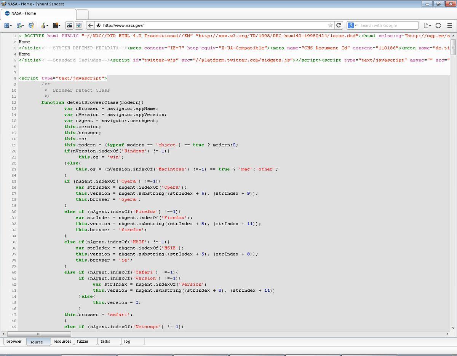This screenshot has height=356, width=457.
Task: Toggle the bottom panel view icon
Action: coord(78,25)
